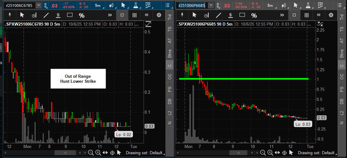Choose the percent tool in left chart toolbar
This screenshot has height=158, width=347.
(x=82, y=15)
